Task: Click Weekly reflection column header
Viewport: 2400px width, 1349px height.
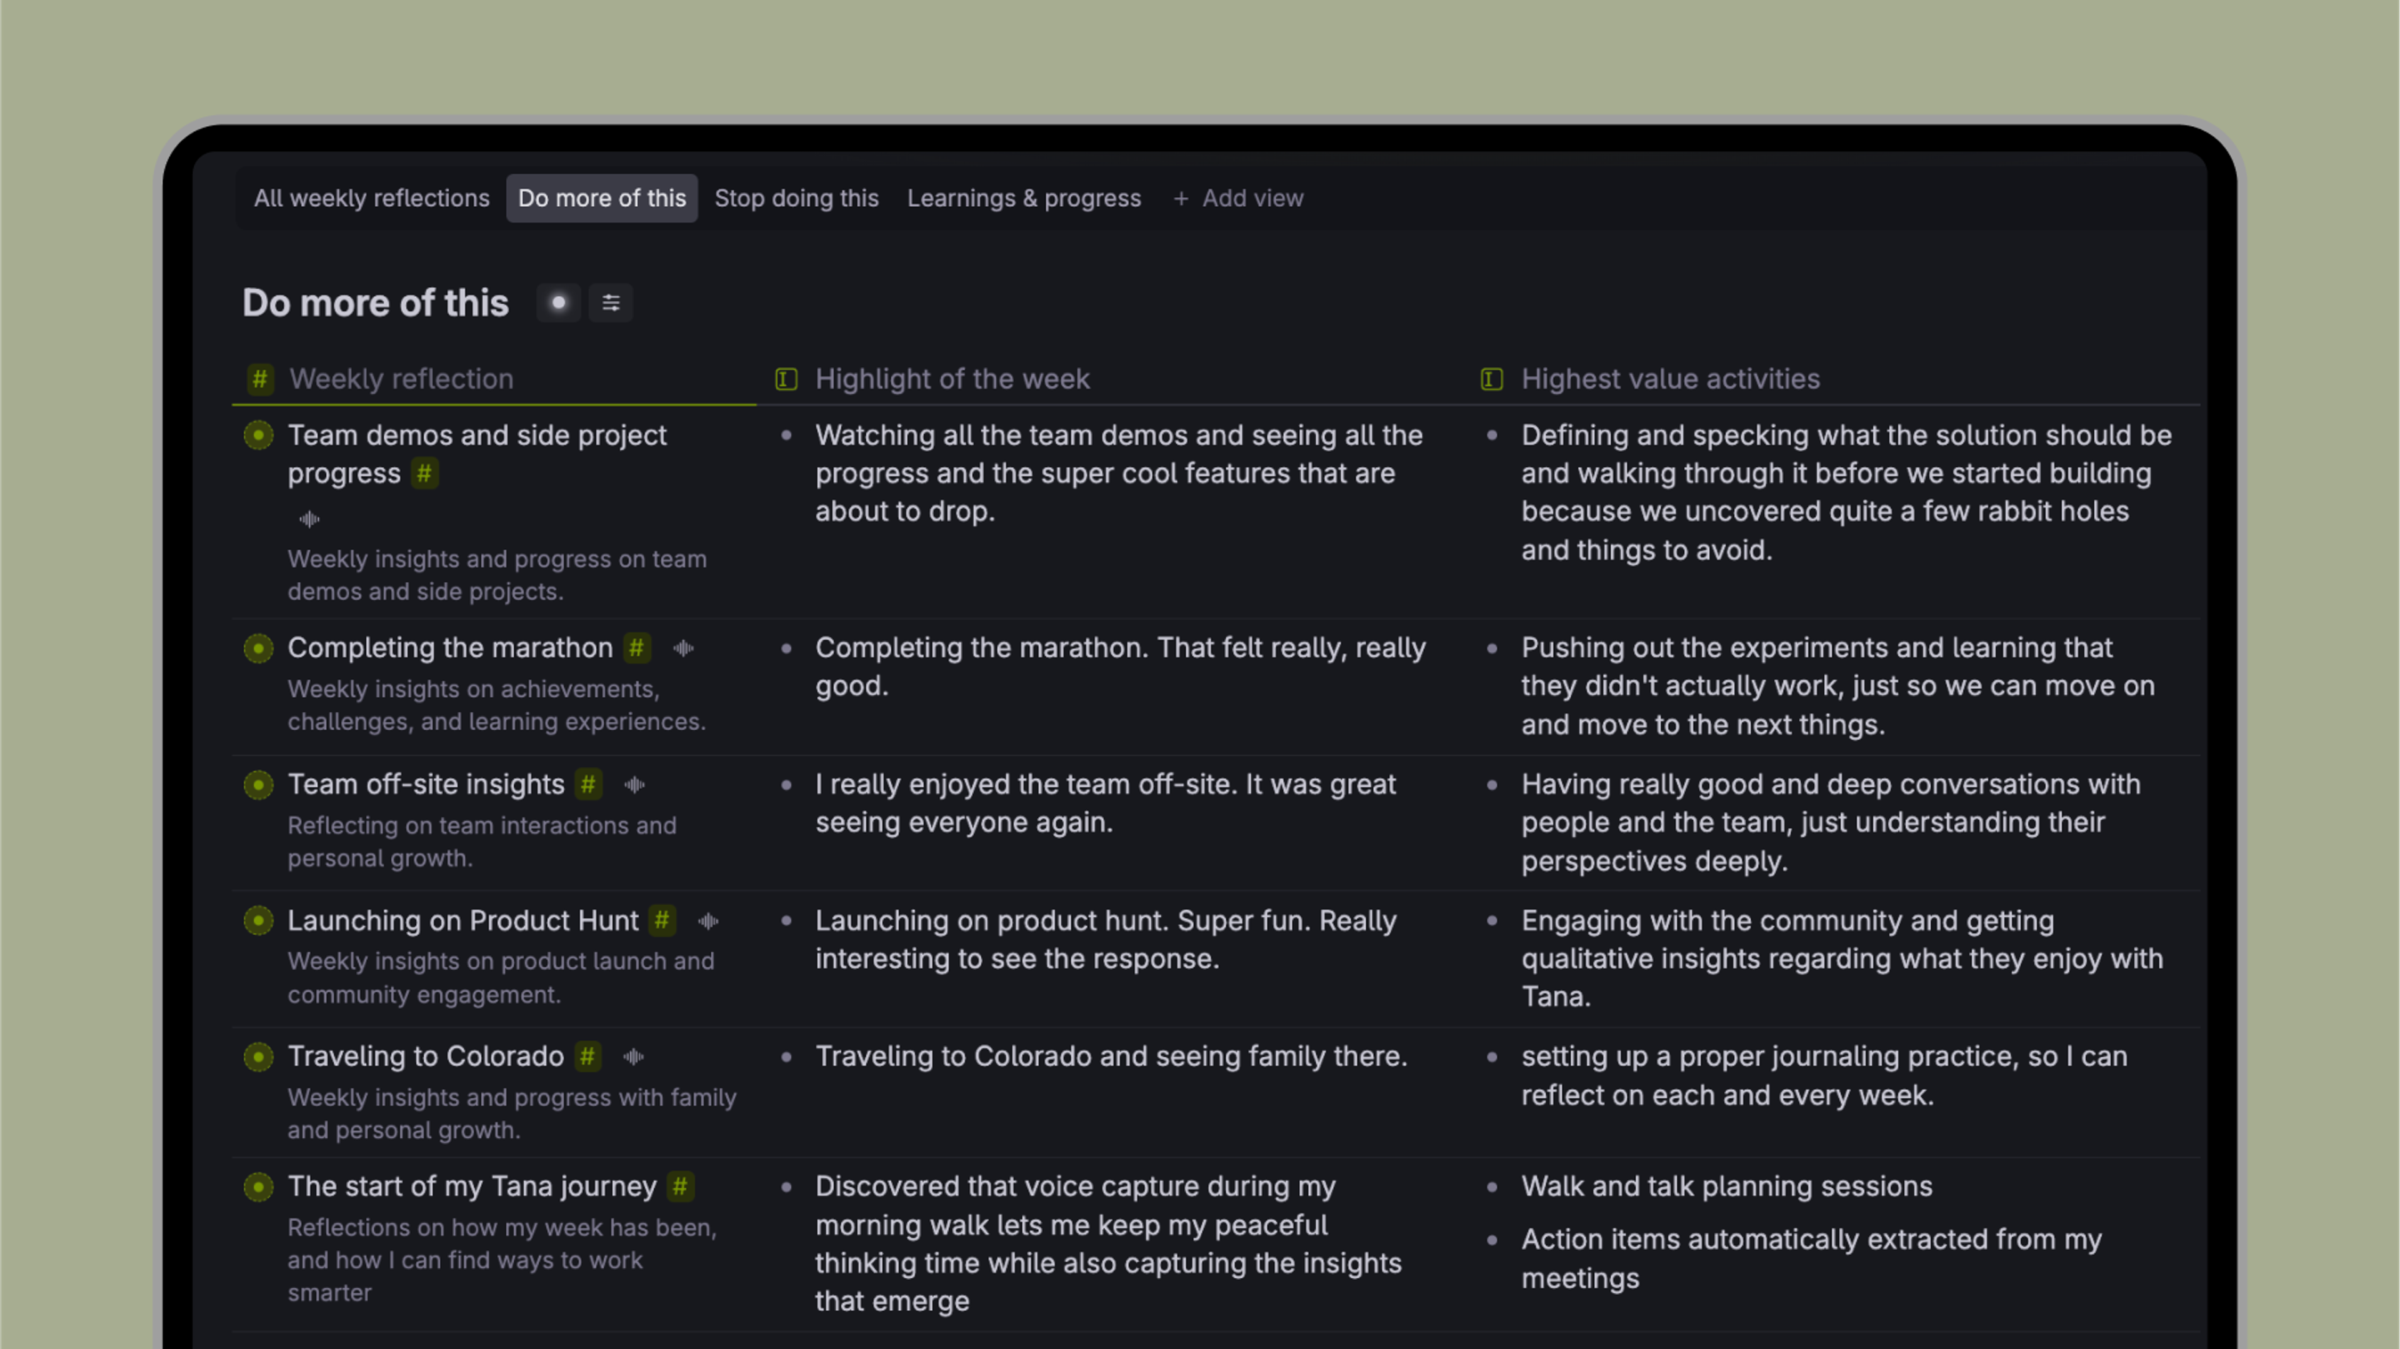Action: coord(401,379)
